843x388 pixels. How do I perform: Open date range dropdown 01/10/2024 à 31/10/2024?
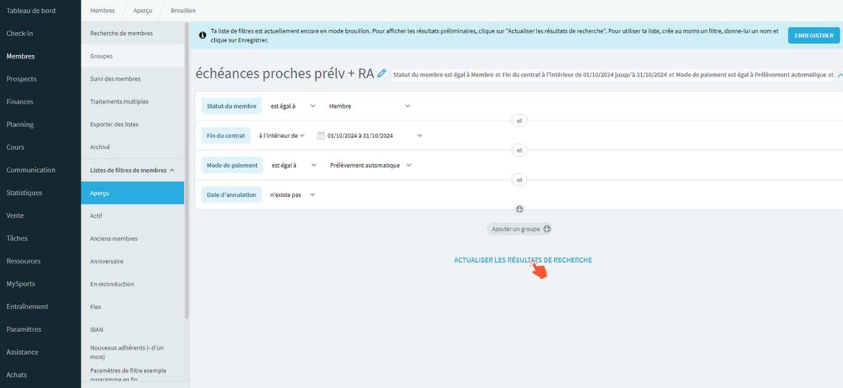369,136
